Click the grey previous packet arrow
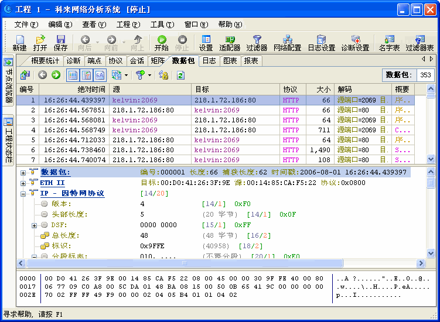The height and width of the screenshot is (322, 440). click(43, 75)
